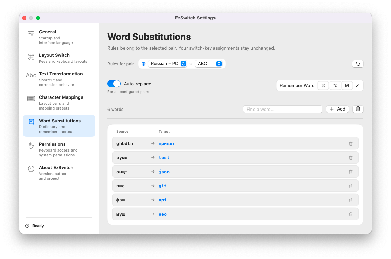Open the Russian – PC layout dropdown
Viewport: 391px width, 259px height.
pos(167,64)
